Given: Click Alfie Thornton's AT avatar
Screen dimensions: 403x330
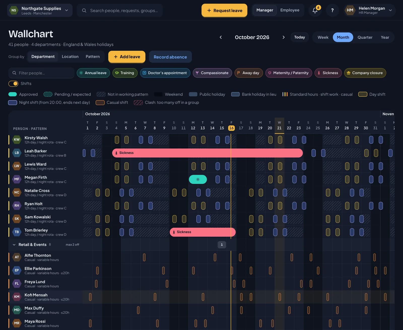Looking at the screenshot, I should (17, 257).
